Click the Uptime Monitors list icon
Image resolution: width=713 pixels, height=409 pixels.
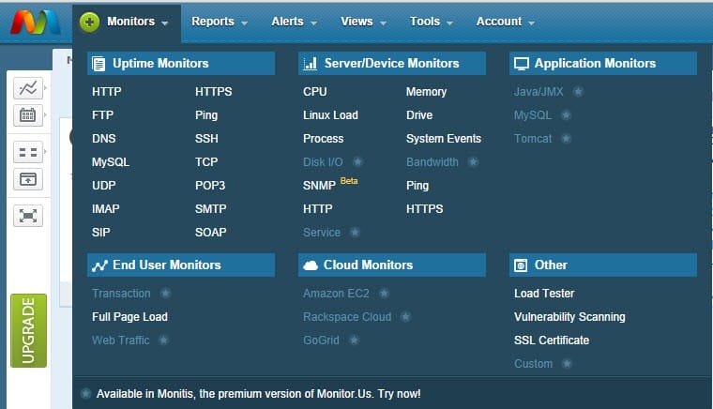(99, 64)
